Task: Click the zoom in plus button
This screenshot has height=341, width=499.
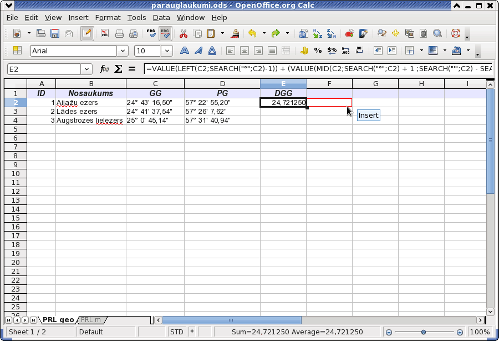Action: (x=460, y=333)
